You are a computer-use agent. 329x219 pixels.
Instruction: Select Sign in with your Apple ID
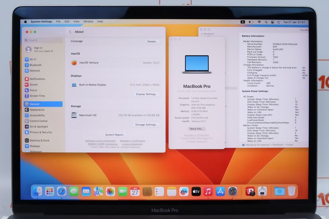coord(43,49)
